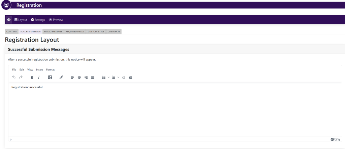Open the Format menu
The height and width of the screenshot is (149, 345).
tap(50, 69)
